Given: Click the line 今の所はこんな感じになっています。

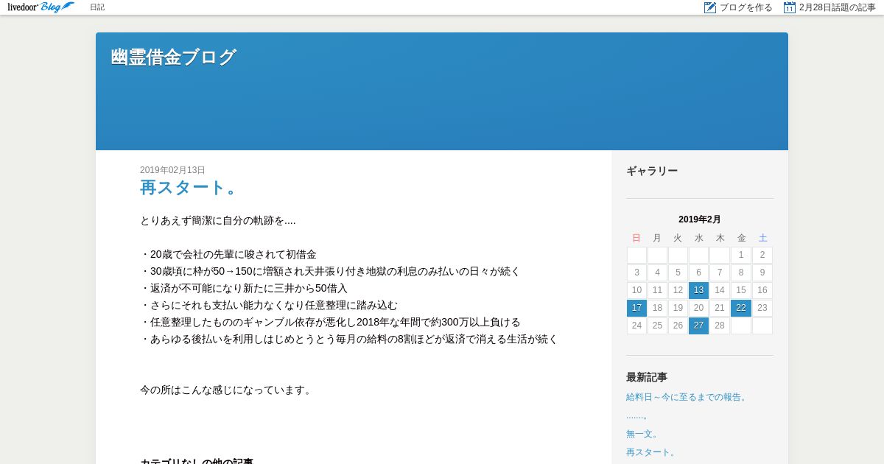Looking at the screenshot, I should click(227, 390).
